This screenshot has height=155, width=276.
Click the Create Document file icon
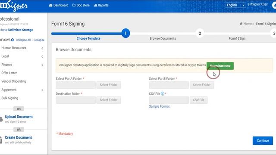pos(1,140)
